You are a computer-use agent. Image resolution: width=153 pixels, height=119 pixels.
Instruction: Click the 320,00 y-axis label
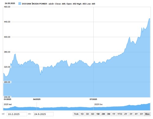pos(7,67)
